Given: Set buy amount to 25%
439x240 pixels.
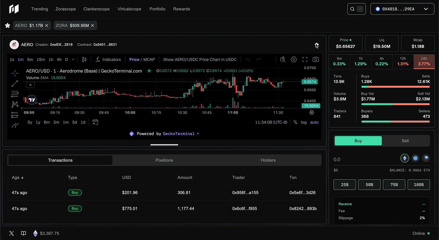Looking at the screenshot, I should (345, 185).
